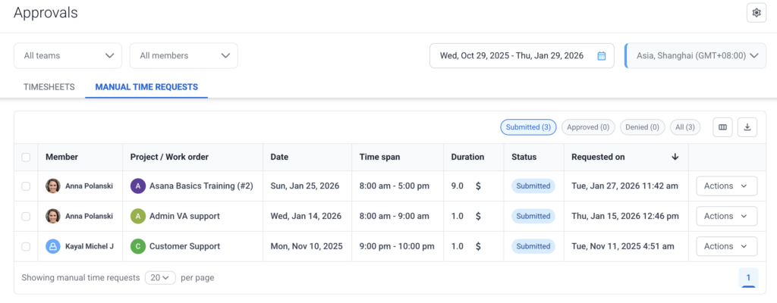Click the calendar icon in date range
The height and width of the screenshot is (303, 777).
pos(601,55)
